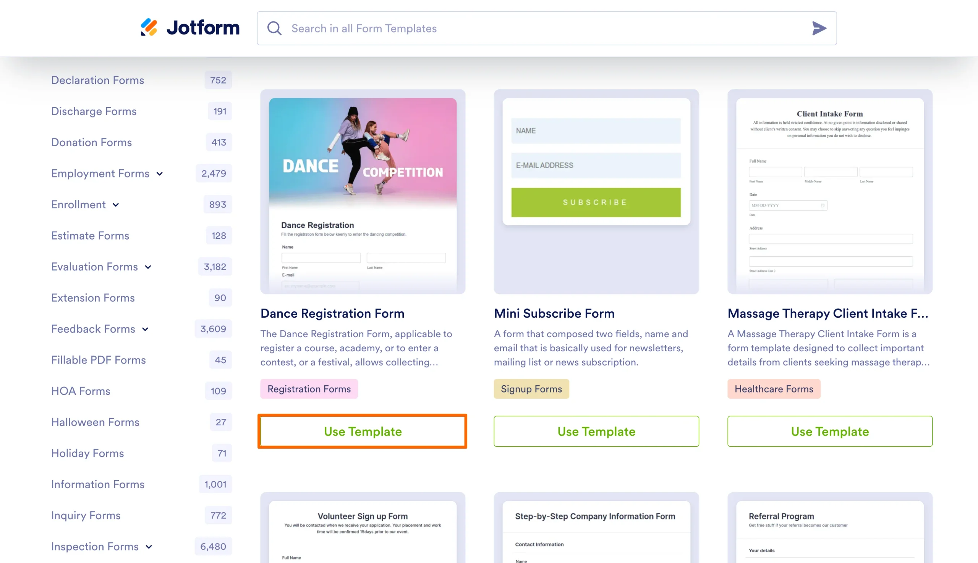This screenshot has height=563, width=978.
Task: Use the Mini Subscribe Form template
Action: click(x=596, y=431)
